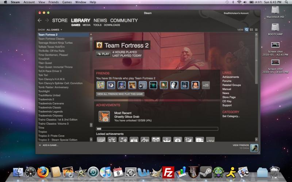Screen dimensions: 292x182
Task: Click the +25 more friends tile
Action: [x=206, y=85]
